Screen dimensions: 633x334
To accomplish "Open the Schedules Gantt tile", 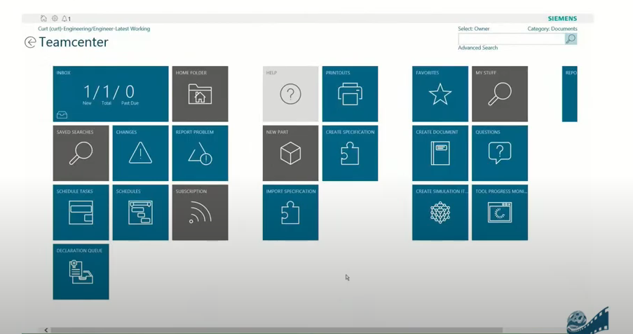I will coord(140,213).
